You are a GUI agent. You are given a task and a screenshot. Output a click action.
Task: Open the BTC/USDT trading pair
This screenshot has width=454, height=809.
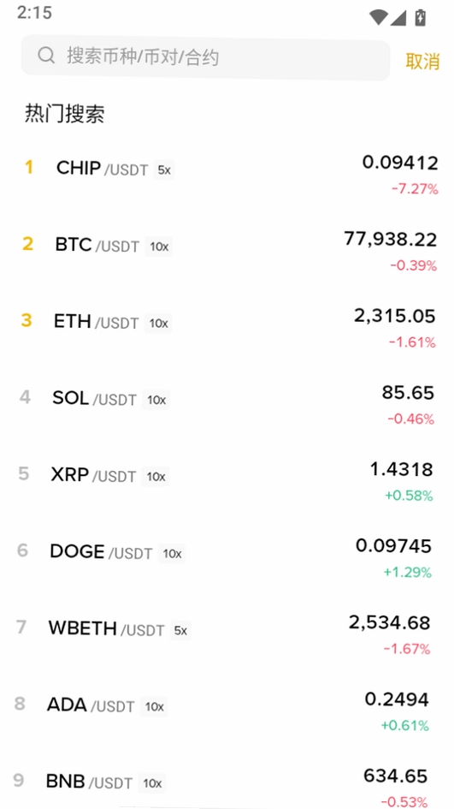coord(227,253)
